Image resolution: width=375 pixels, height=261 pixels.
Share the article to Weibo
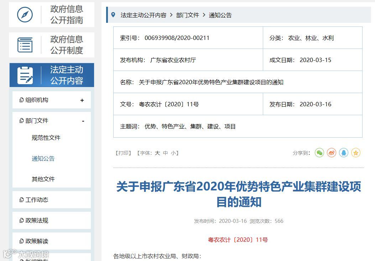pos(332,153)
